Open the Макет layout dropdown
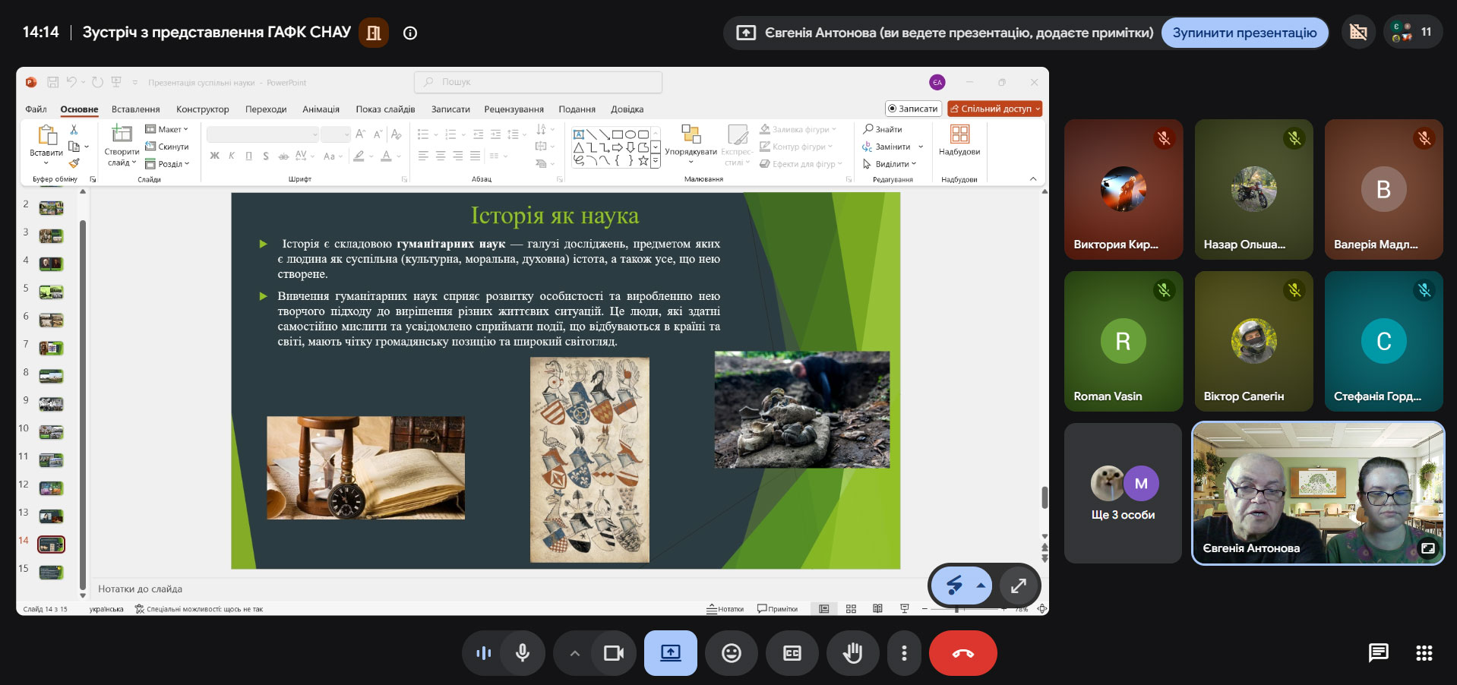Screen dimensions: 1457x685 click(167, 129)
